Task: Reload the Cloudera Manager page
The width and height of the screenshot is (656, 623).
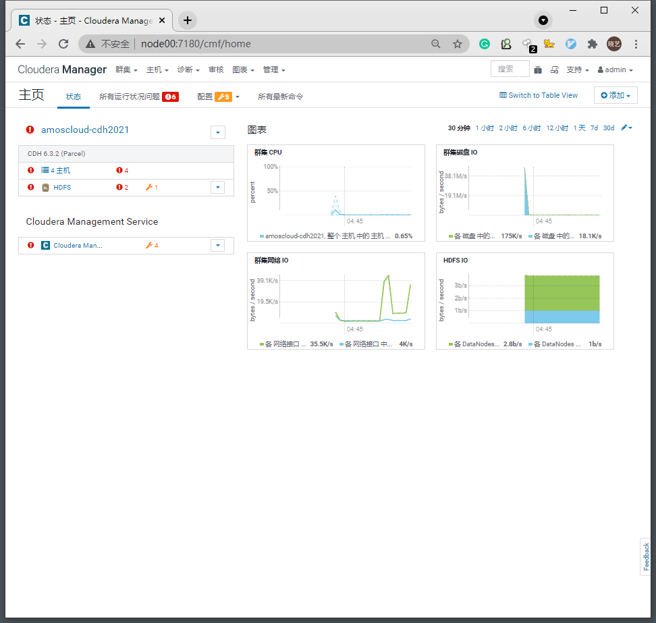Action: point(63,44)
